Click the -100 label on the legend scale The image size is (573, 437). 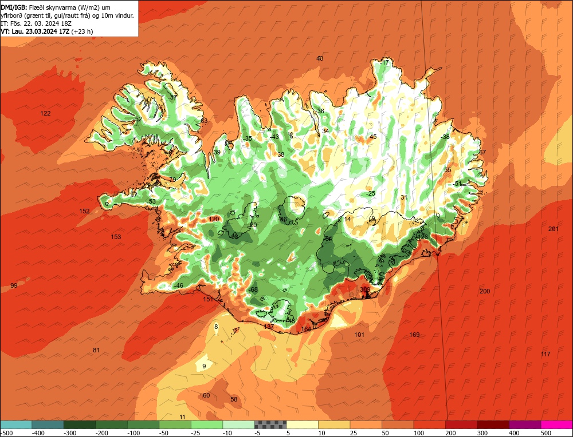(x=134, y=433)
